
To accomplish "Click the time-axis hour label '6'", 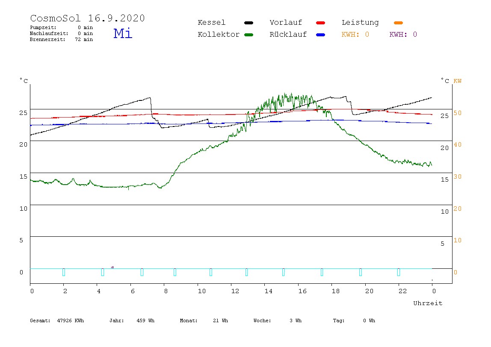I will pyautogui.click(x=133, y=291).
